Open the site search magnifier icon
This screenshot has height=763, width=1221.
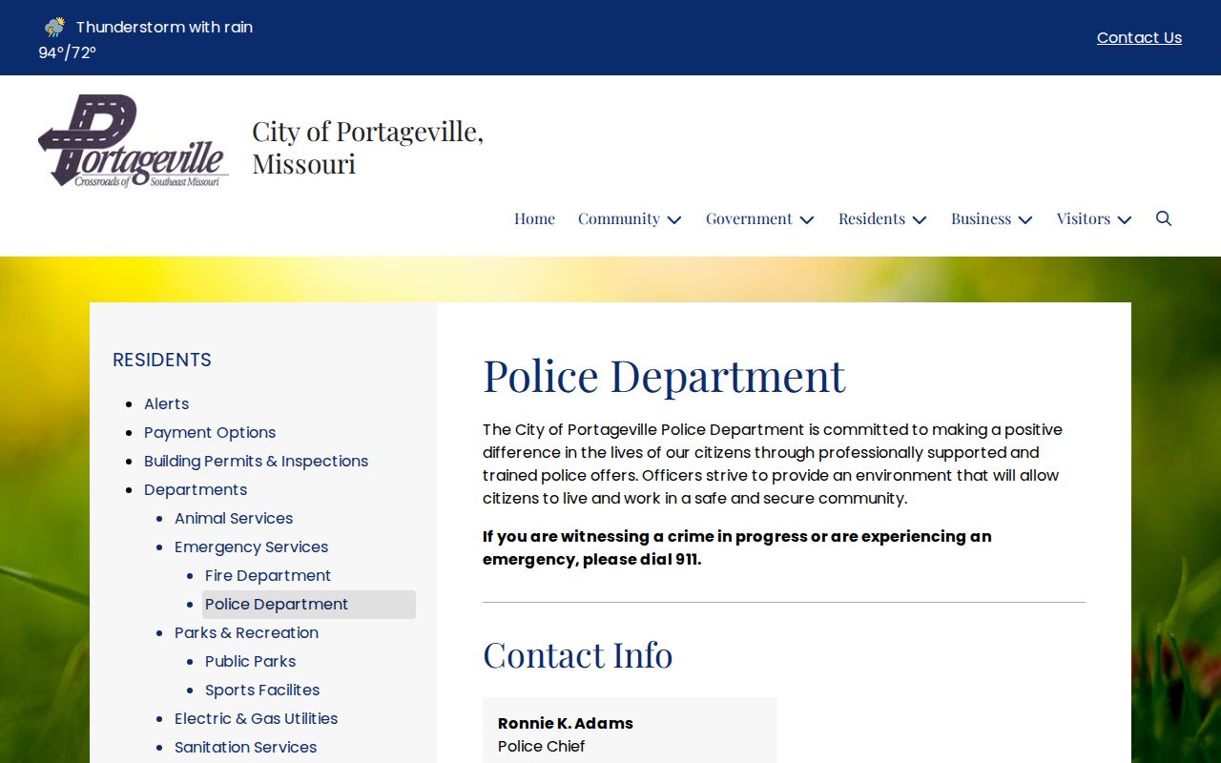coord(1164,218)
